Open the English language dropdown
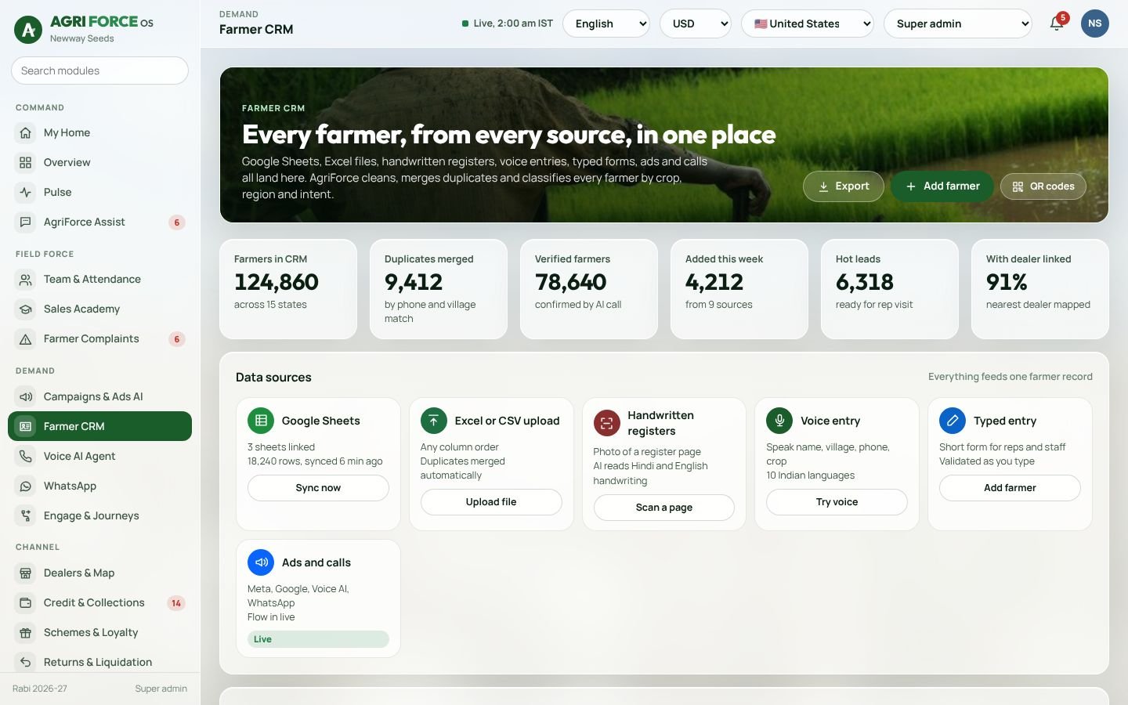The height and width of the screenshot is (705, 1128). [606, 23]
